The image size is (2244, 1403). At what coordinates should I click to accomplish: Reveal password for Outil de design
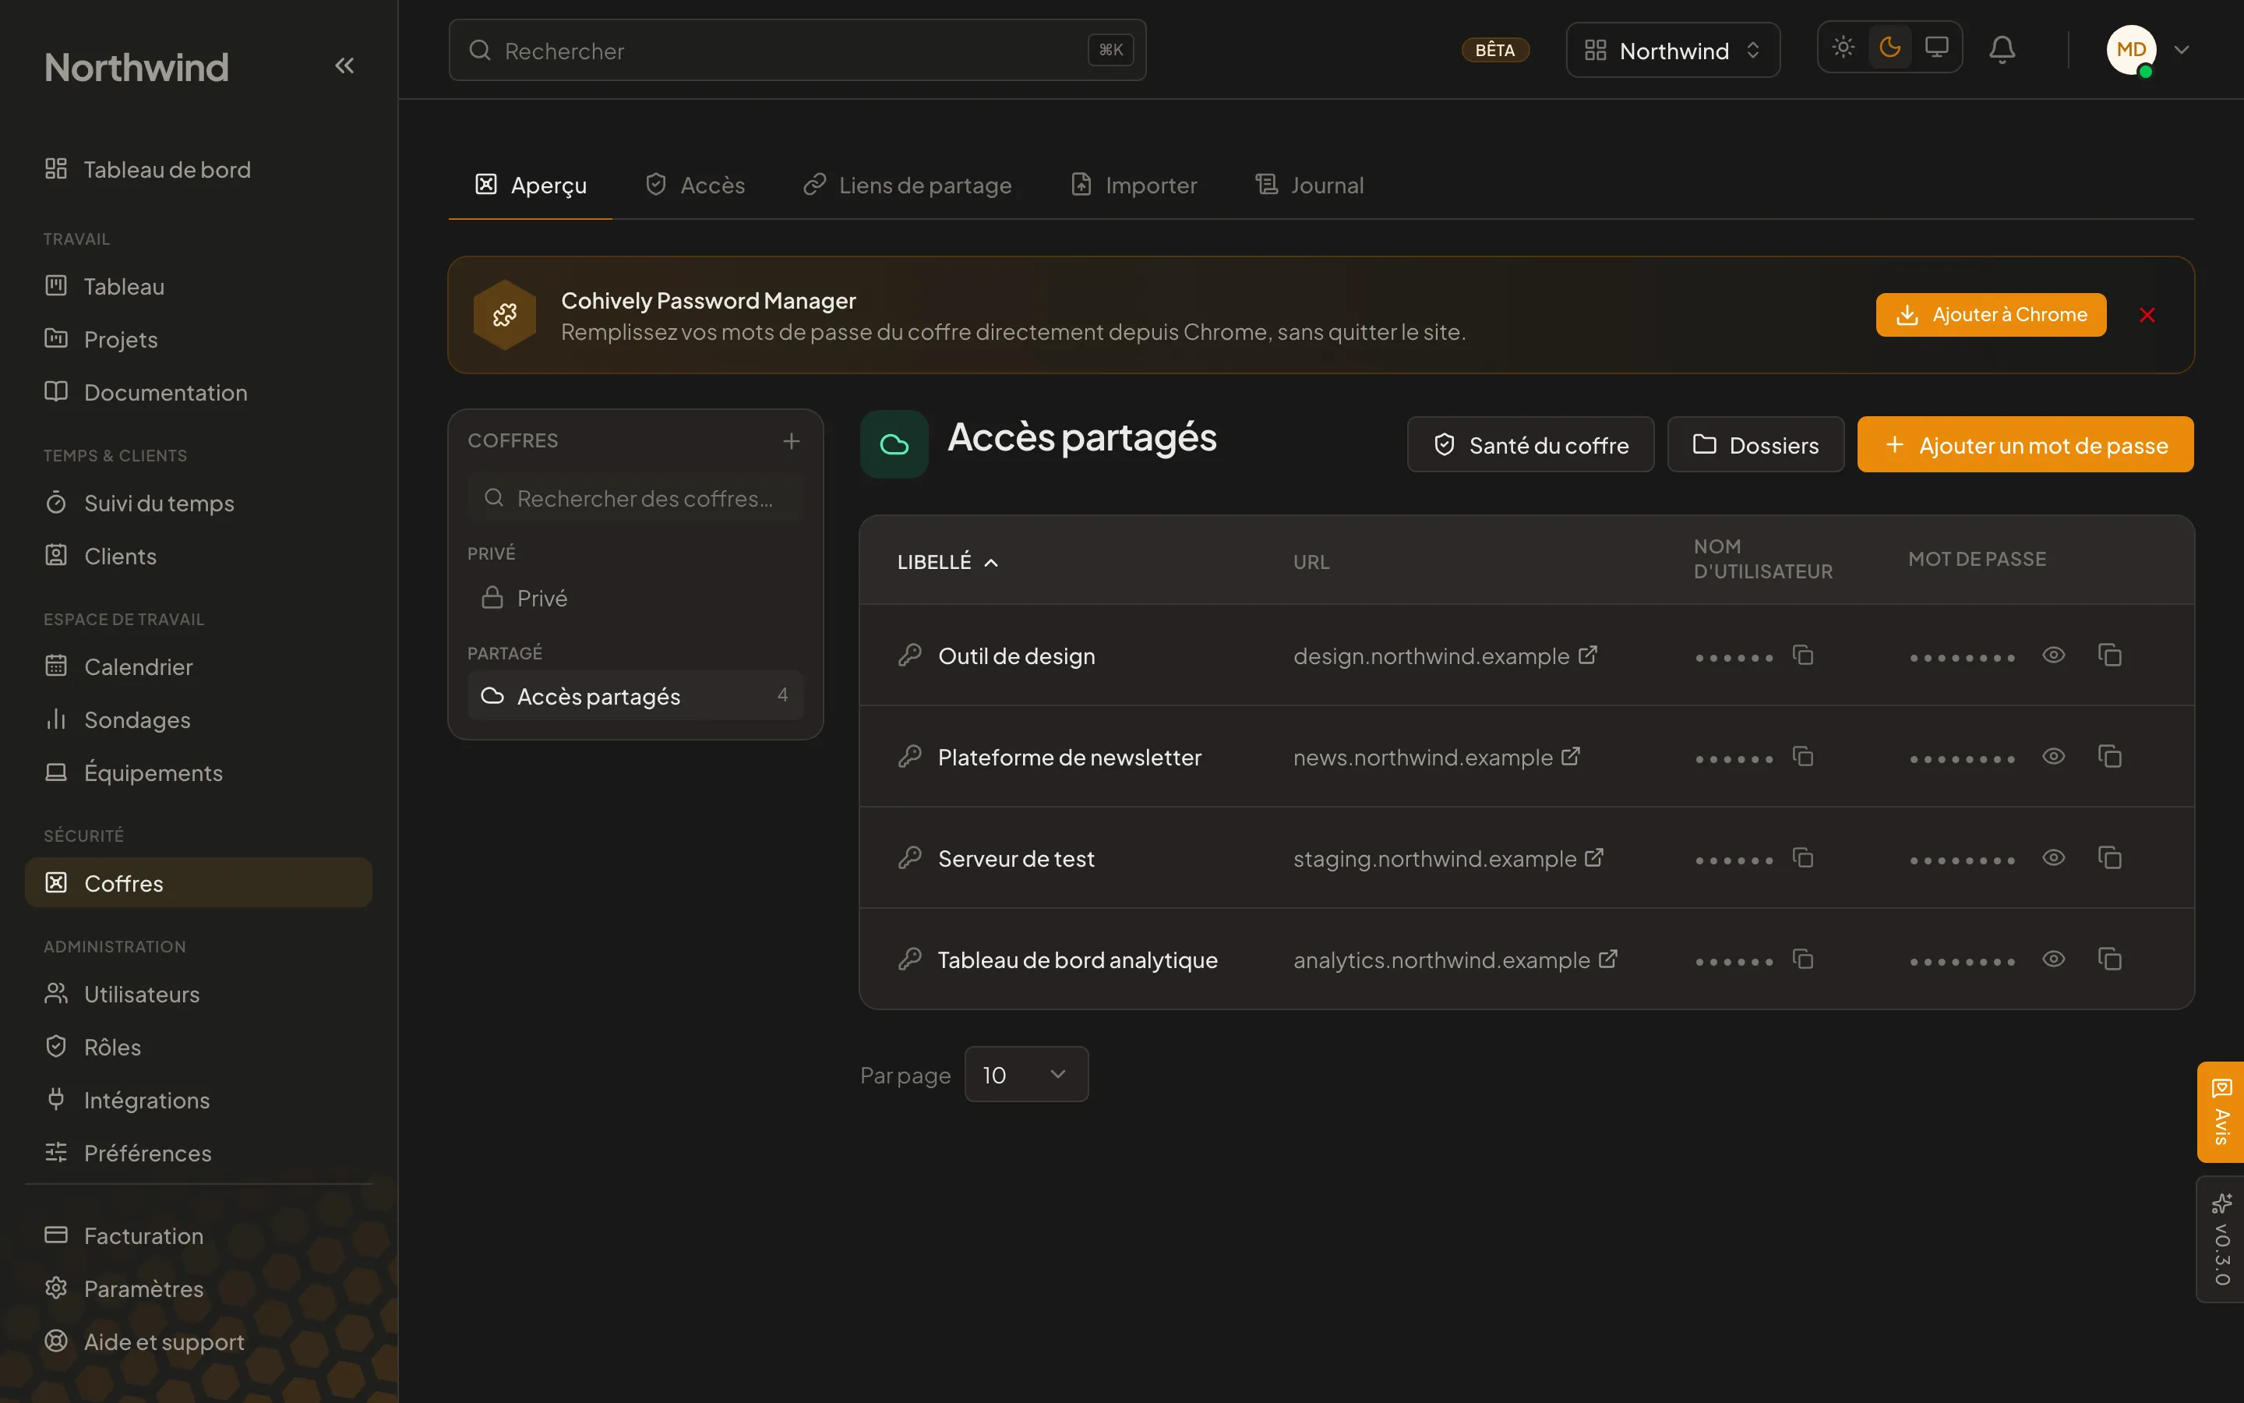2054,656
